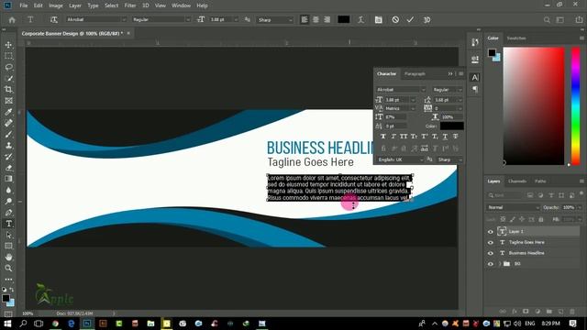The height and width of the screenshot is (330, 587).
Task: Hide the Tagline Goes Here layer
Action: (491, 242)
